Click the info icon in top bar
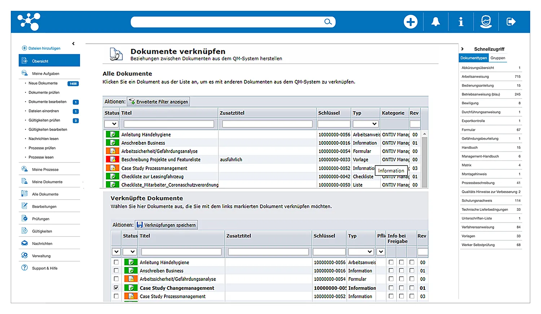The width and height of the screenshot is (541, 314). pyautogui.click(x=461, y=22)
